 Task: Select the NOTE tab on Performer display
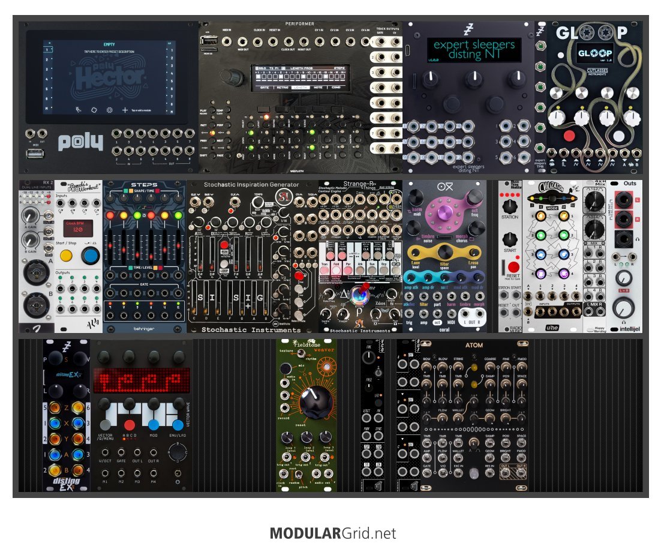point(318,87)
